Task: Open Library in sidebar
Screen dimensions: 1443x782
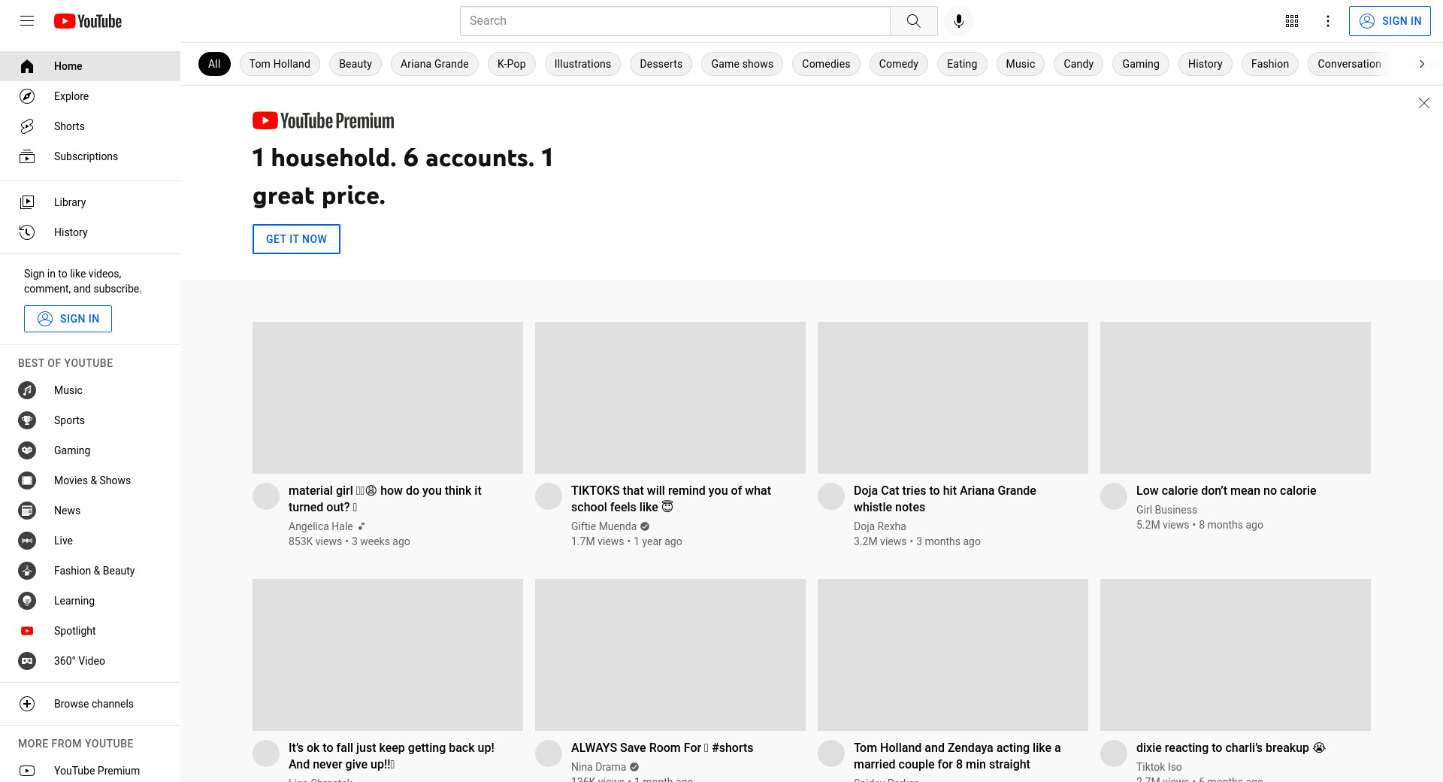Action: [90, 202]
